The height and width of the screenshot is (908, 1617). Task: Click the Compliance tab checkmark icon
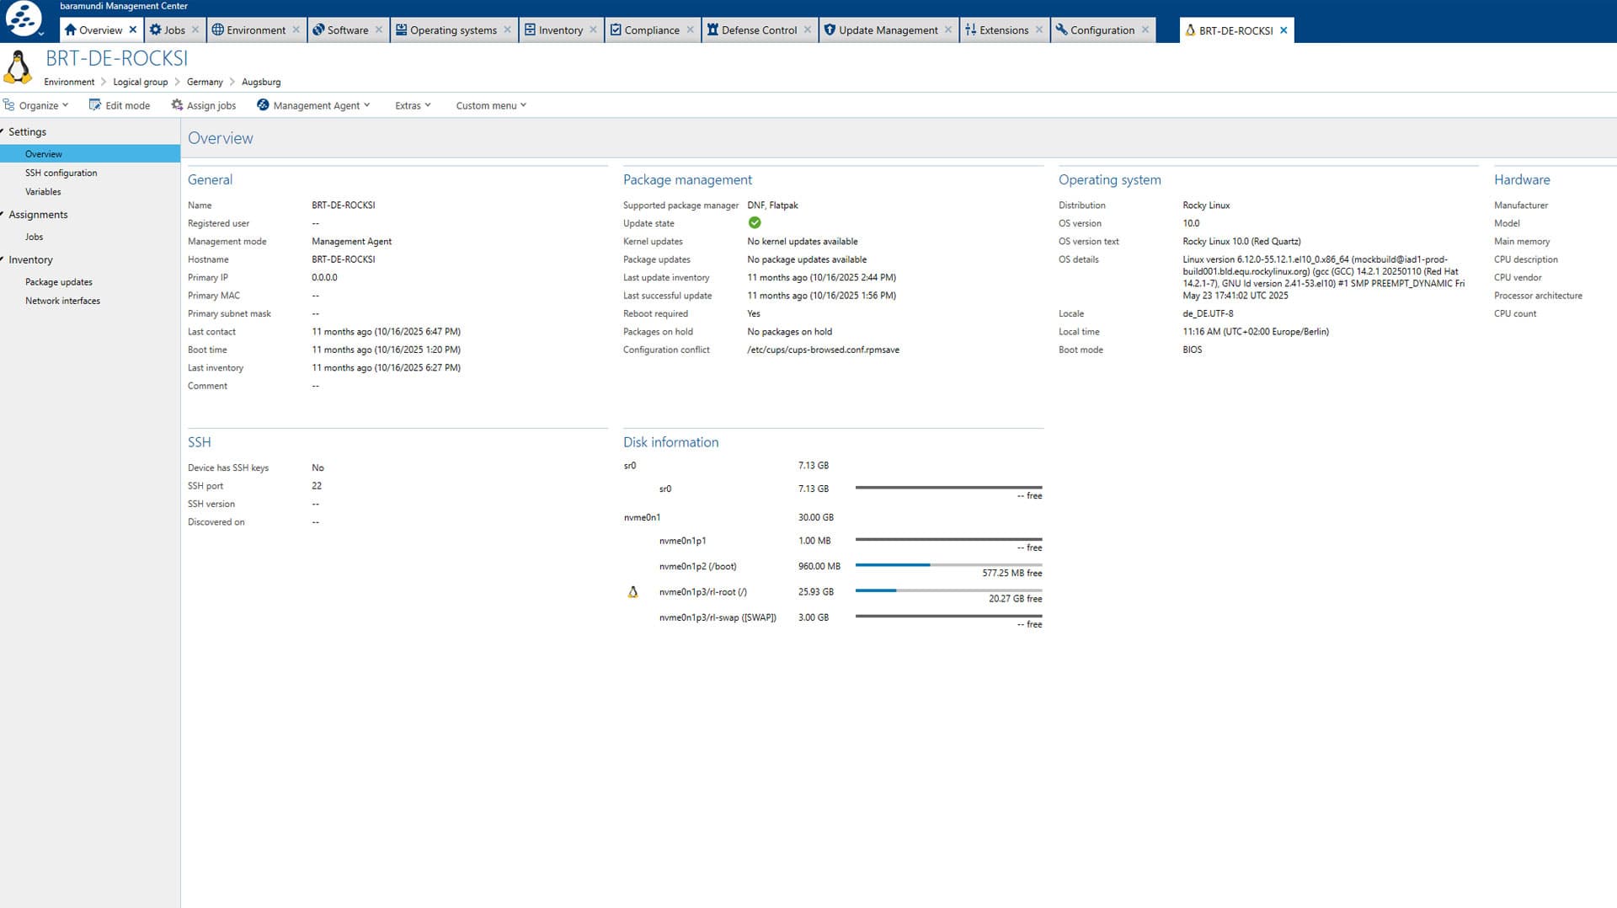tap(616, 29)
